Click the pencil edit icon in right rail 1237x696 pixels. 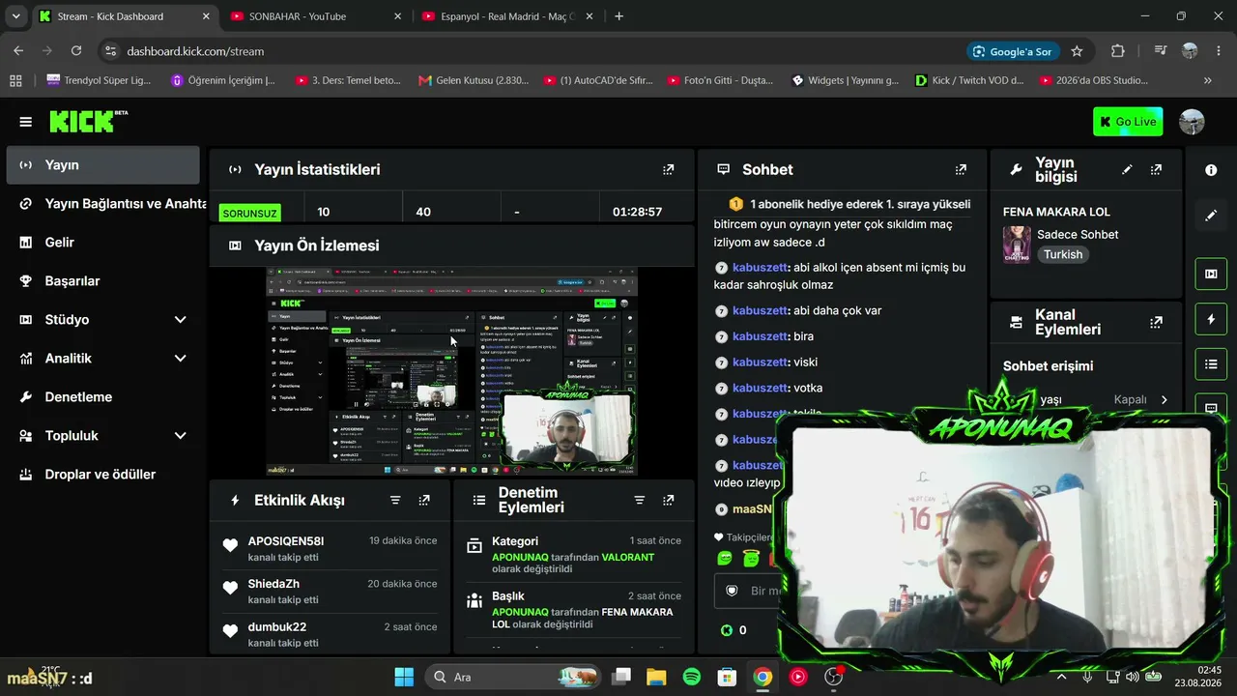point(1211,215)
